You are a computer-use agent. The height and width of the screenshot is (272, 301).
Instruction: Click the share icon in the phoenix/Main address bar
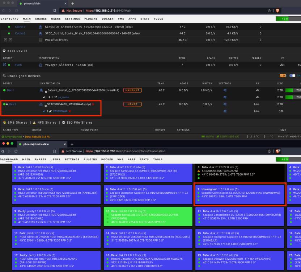[269, 11]
